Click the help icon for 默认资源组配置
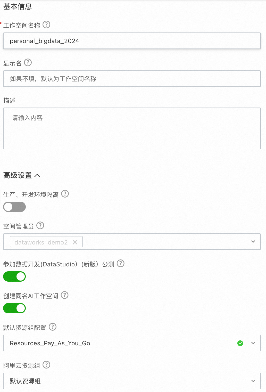Viewport: 266px width, 392px height. tap(53, 327)
